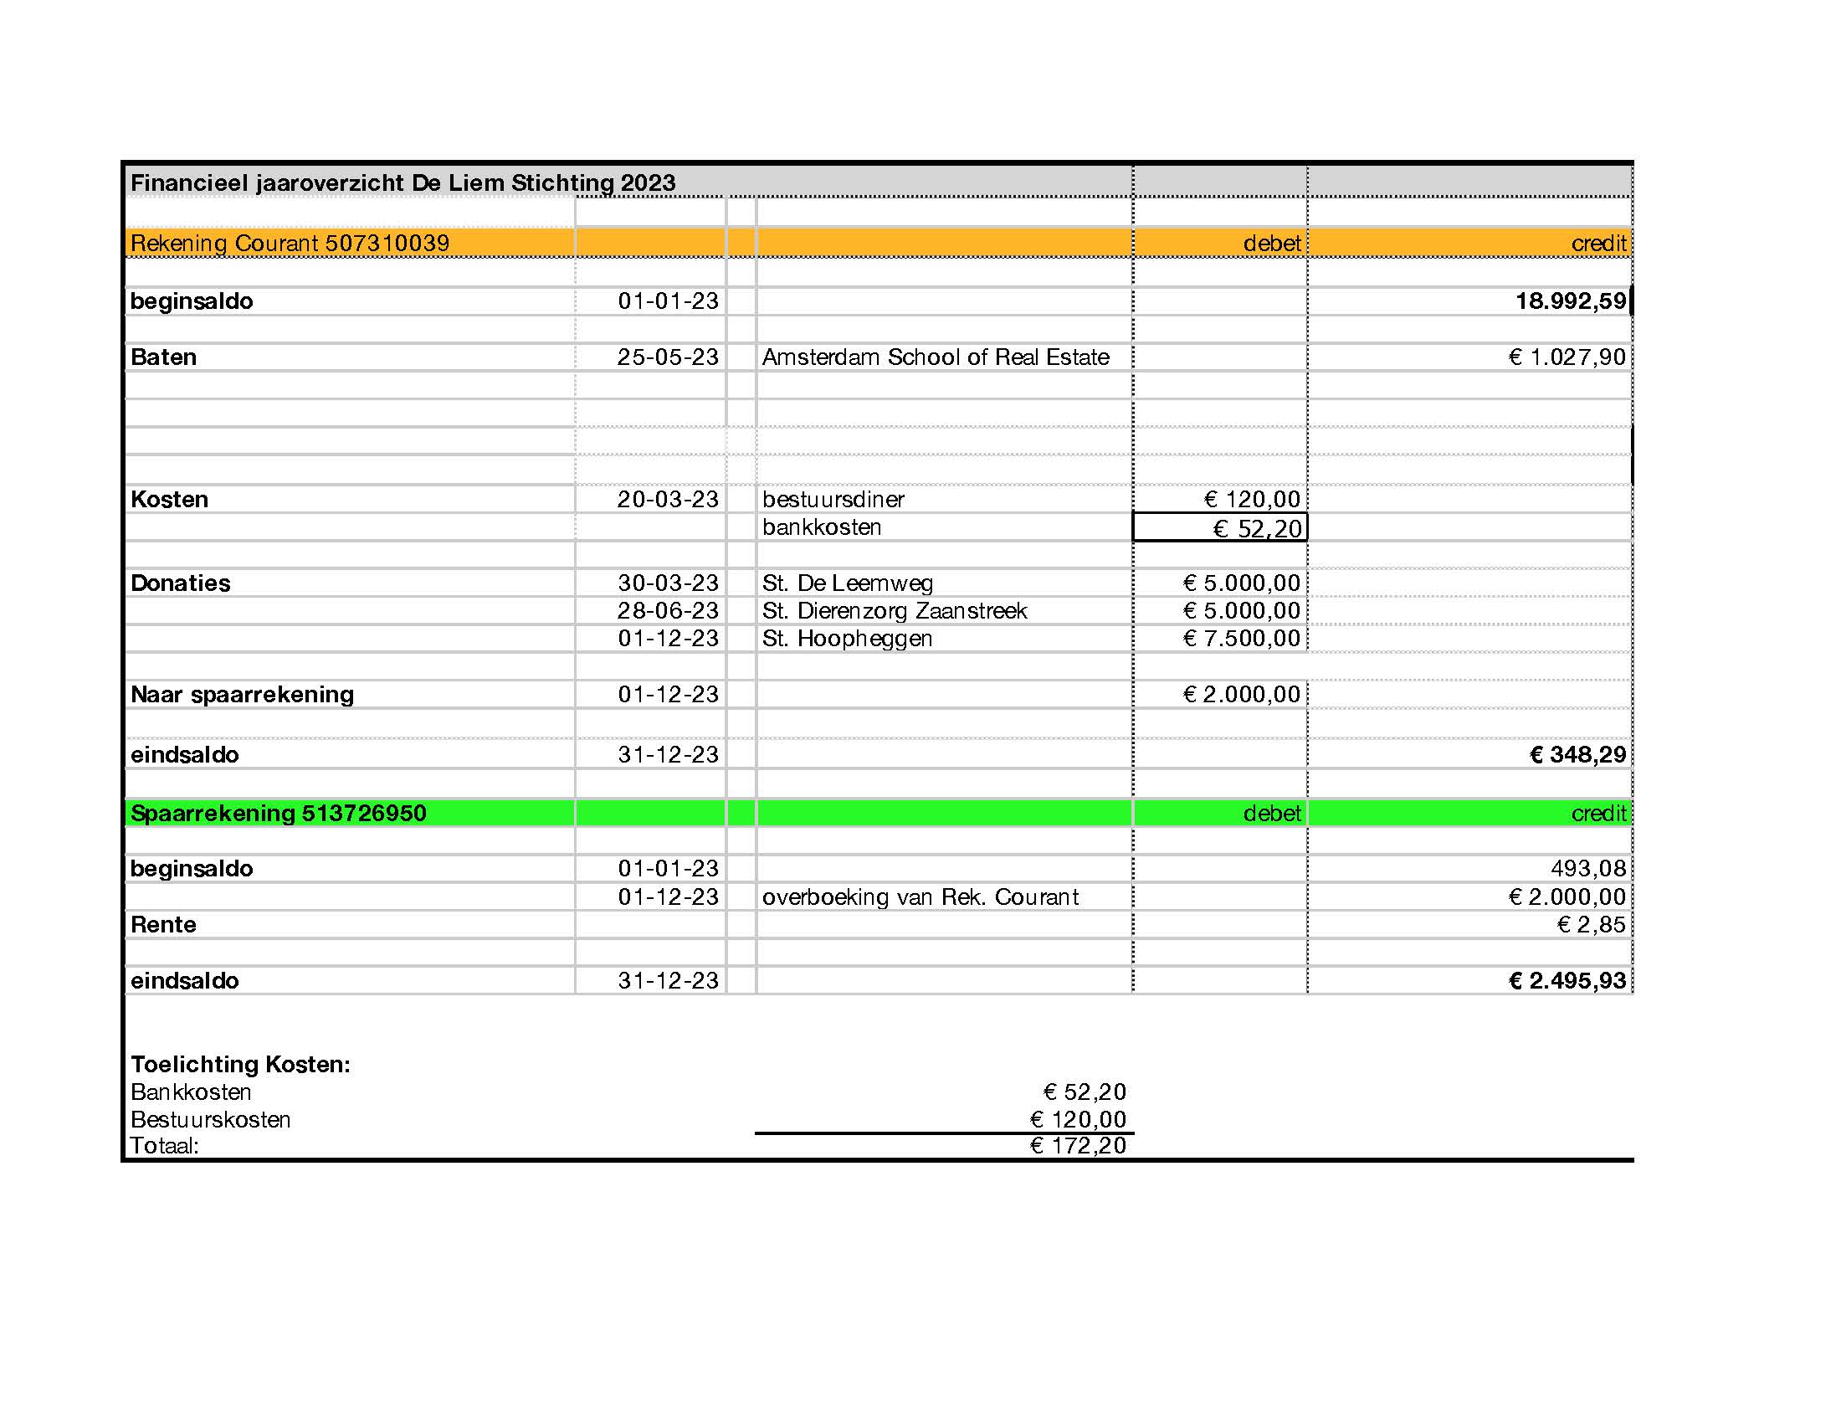
Task: Select the green Spaarrekening 513726950 header
Action: pyautogui.click(x=278, y=813)
